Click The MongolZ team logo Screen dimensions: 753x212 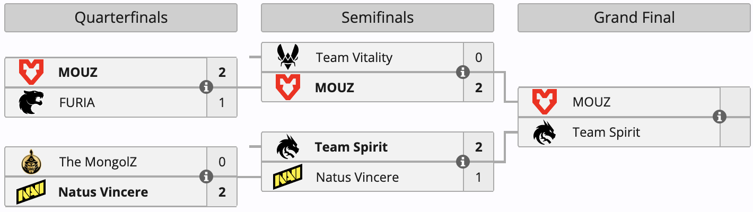coord(31,162)
